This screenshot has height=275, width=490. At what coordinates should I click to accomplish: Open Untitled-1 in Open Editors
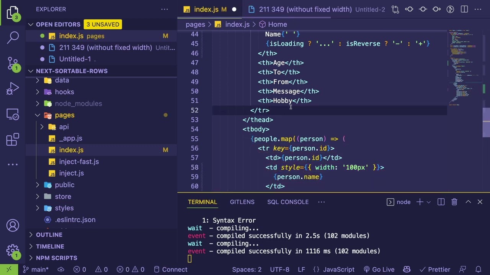tap(75, 59)
